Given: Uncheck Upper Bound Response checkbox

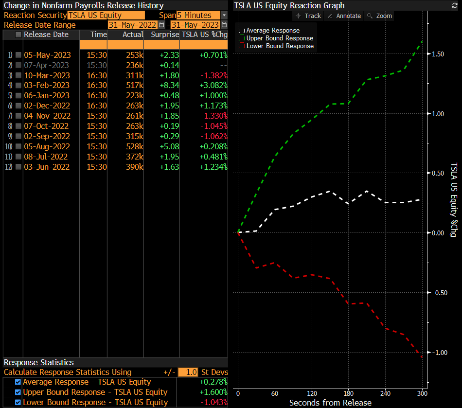Looking at the screenshot, I should tap(18, 392).
